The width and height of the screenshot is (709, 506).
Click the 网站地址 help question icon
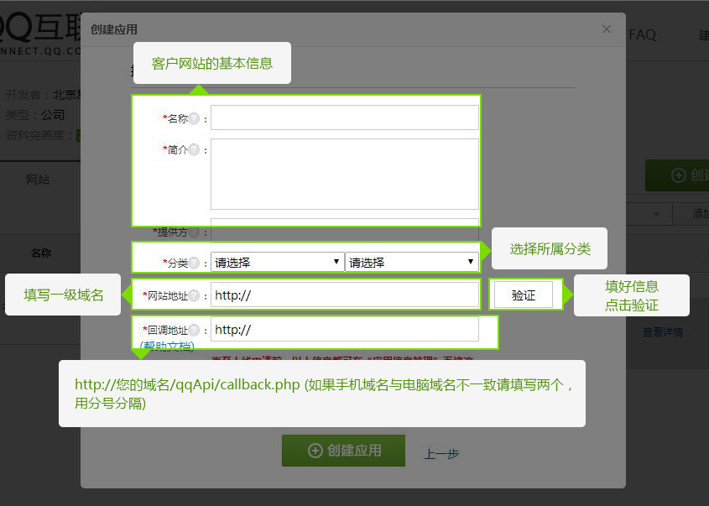[x=194, y=295]
